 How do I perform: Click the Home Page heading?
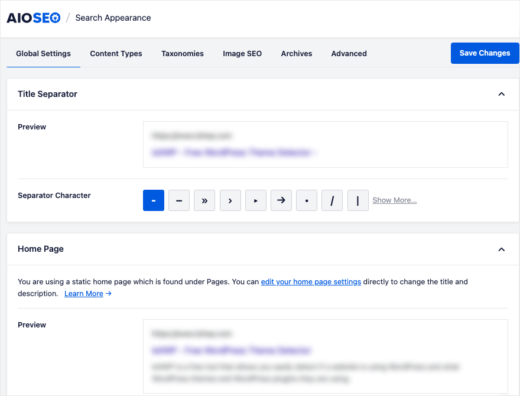point(40,249)
